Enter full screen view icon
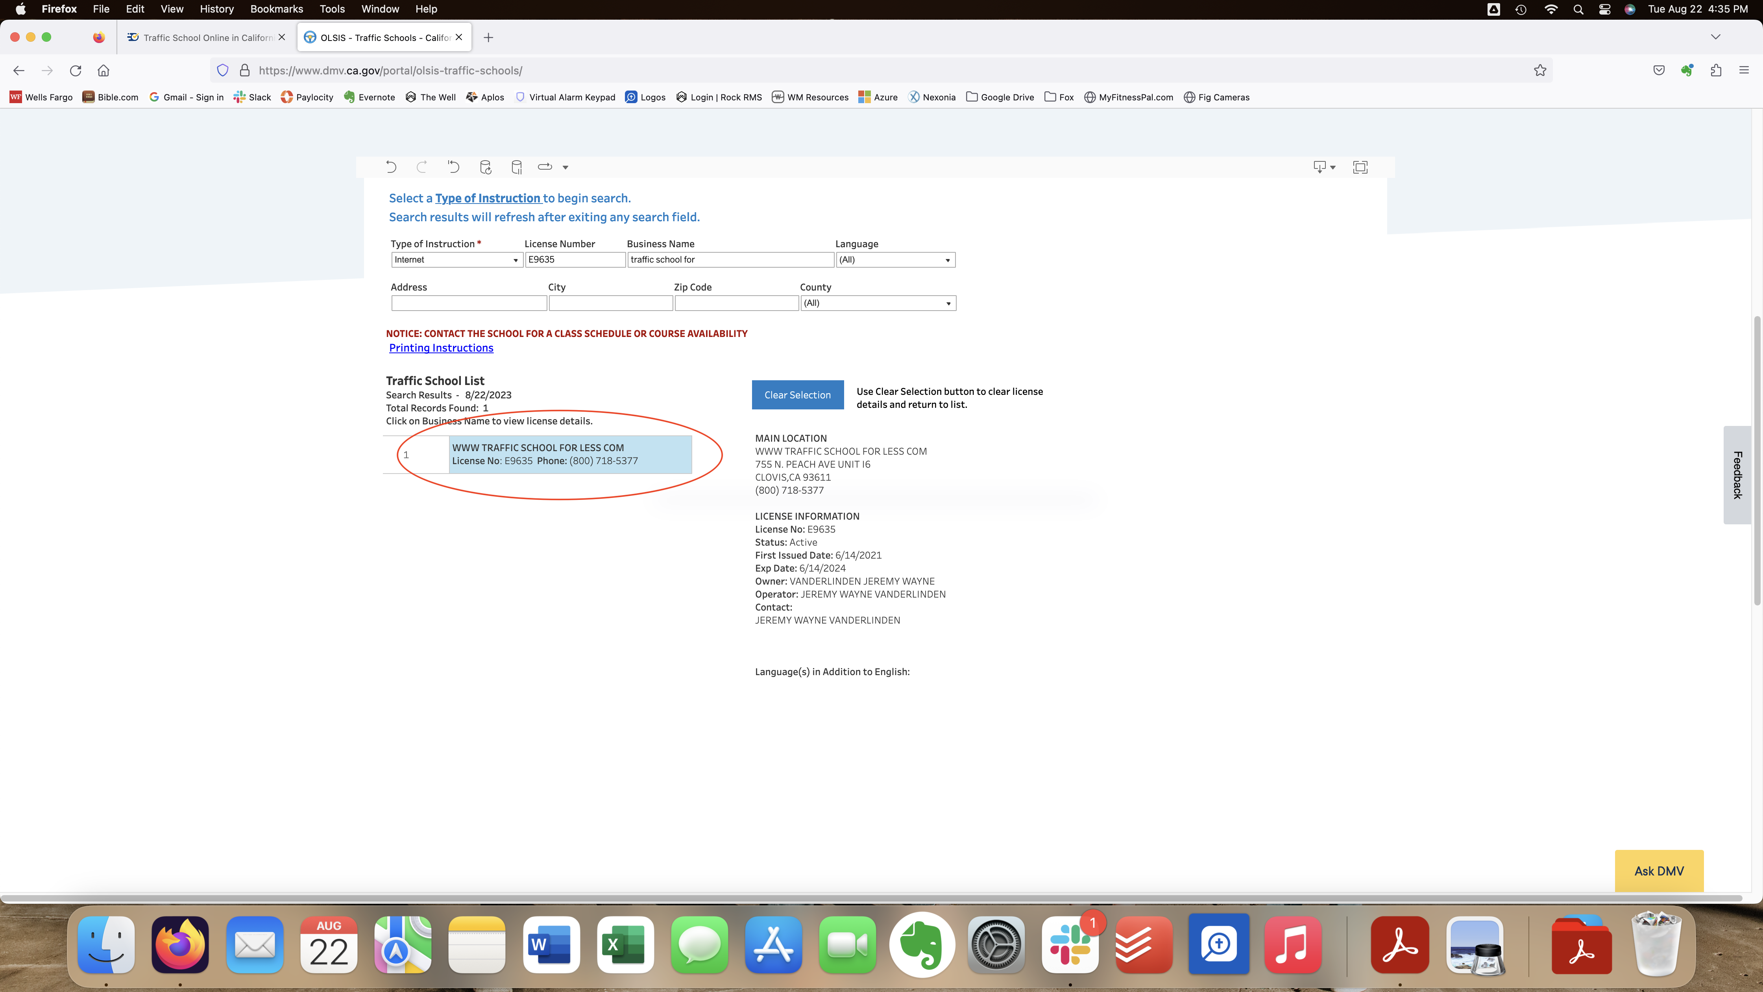Viewport: 1763px width, 992px height. pyautogui.click(x=1360, y=167)
